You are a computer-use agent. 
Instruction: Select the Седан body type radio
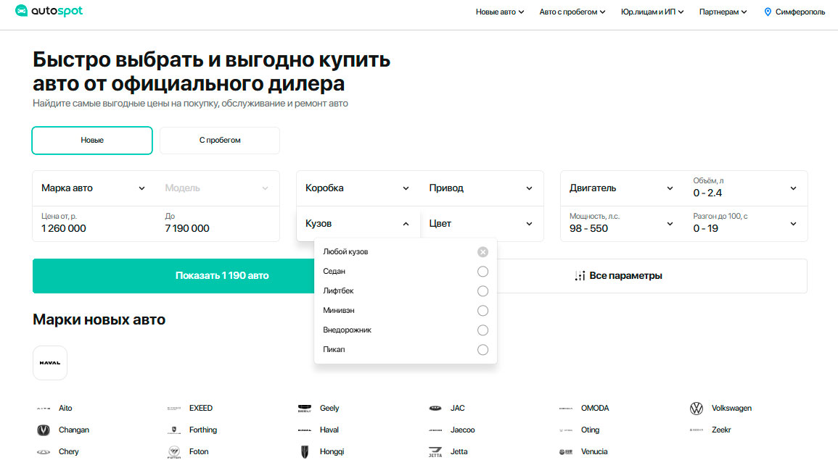click(482, 272)
